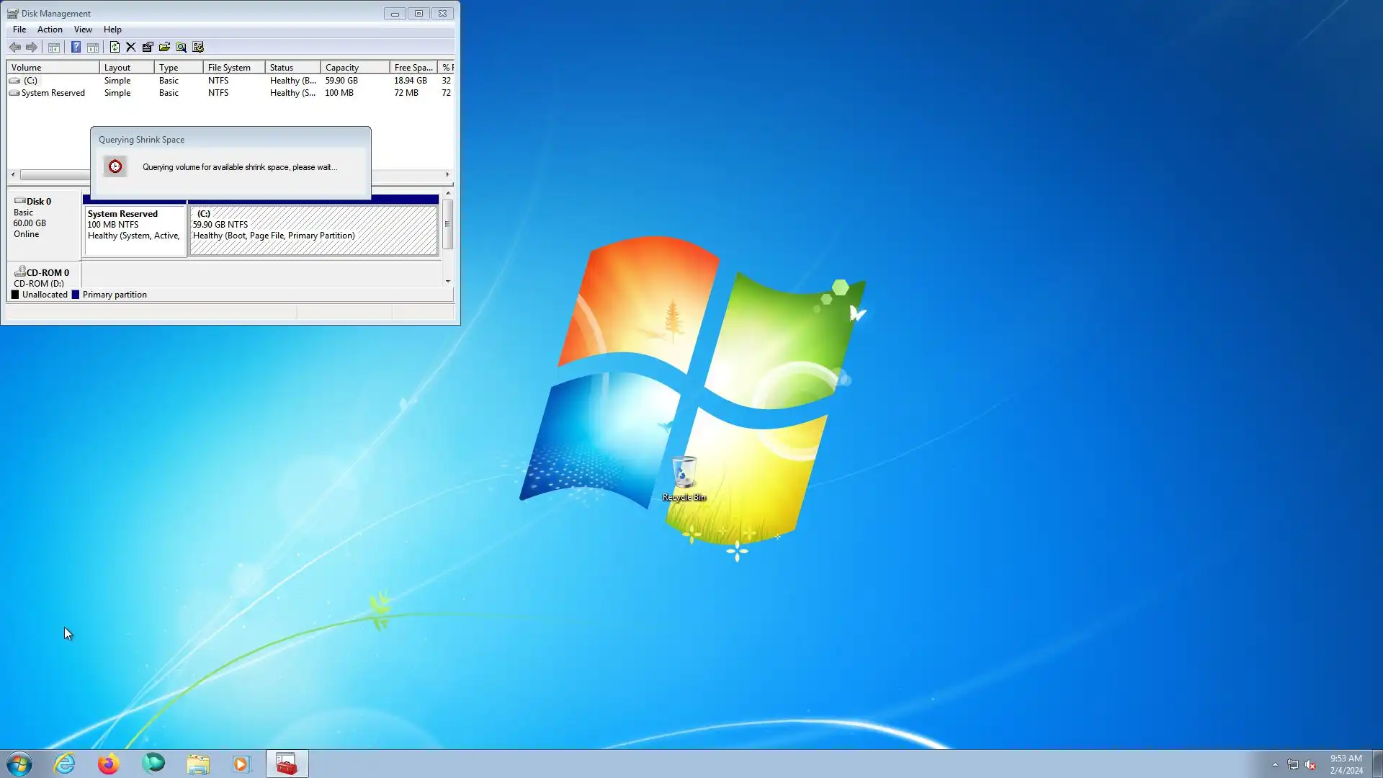1383x778 pixels.
Task: Click the Refresh toolbar icon
Action: pyautogui.click(x=115, y=48)
